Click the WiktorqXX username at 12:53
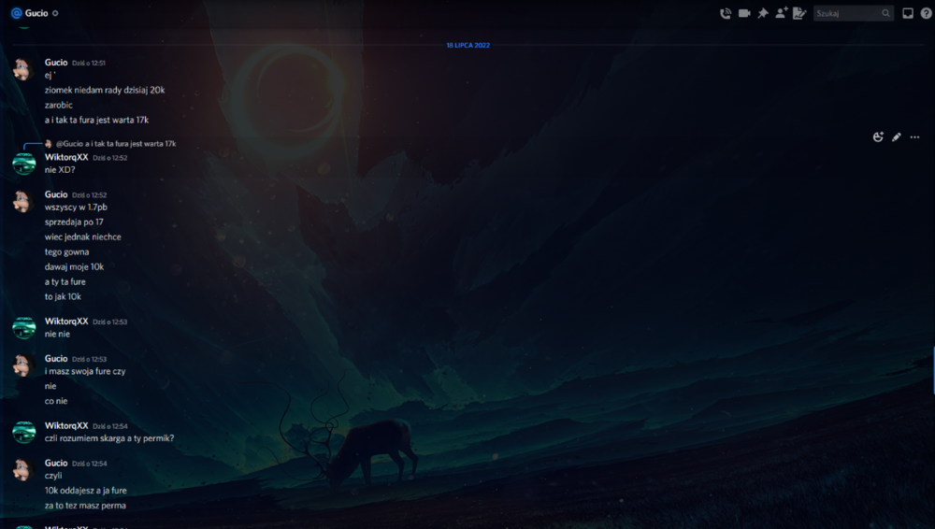 point(66,321)
